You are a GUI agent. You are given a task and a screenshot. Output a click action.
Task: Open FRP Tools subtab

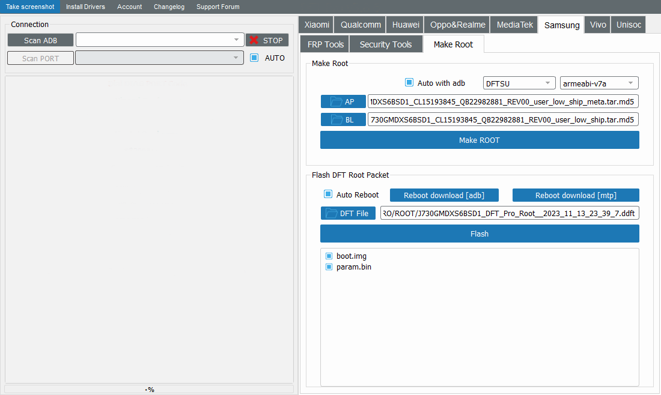(326, 44)
